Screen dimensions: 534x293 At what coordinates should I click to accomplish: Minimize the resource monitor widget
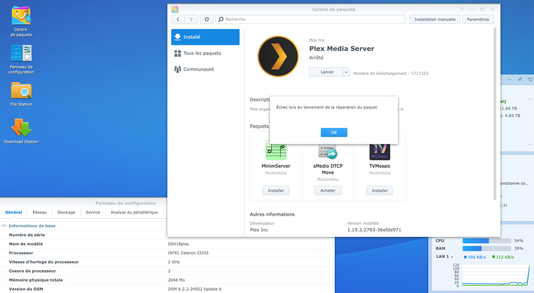point(509,79)
